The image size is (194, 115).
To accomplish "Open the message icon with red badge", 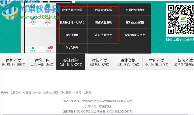I will (x=50, y=48).
